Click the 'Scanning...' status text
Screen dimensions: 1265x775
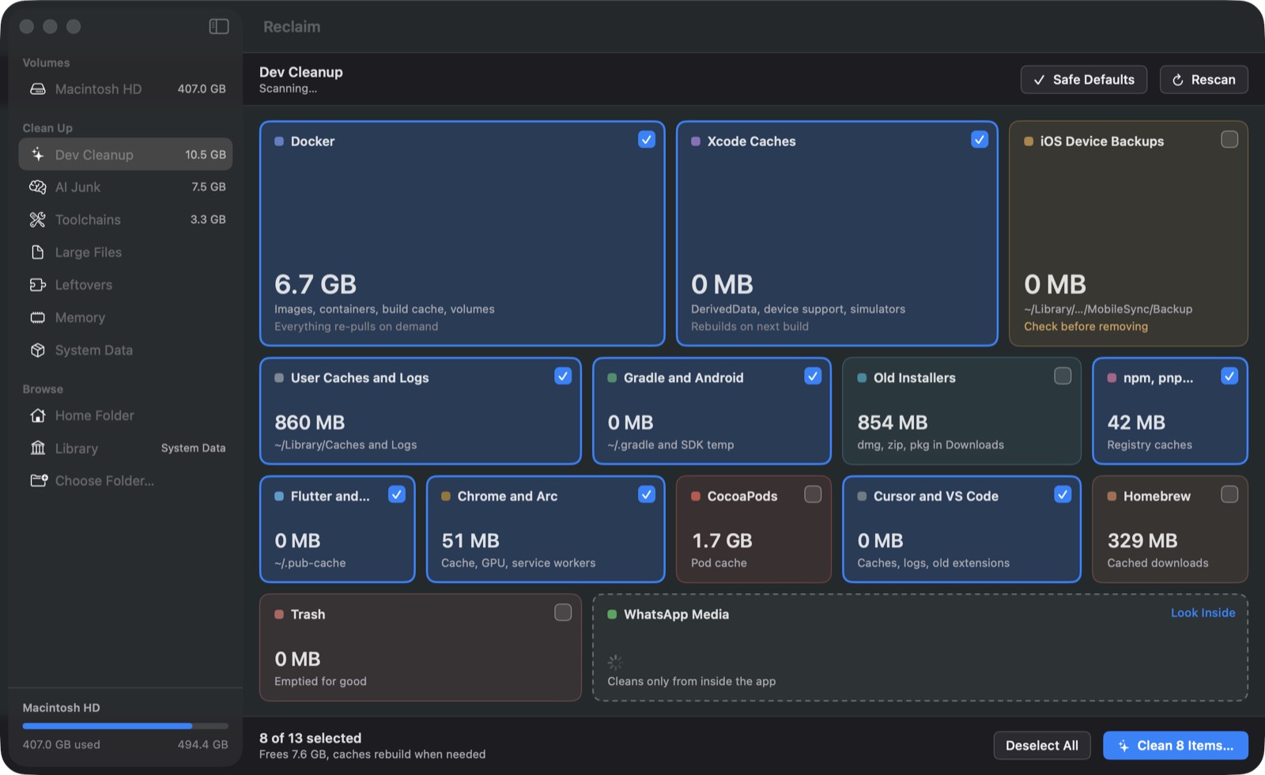[288, 89]
